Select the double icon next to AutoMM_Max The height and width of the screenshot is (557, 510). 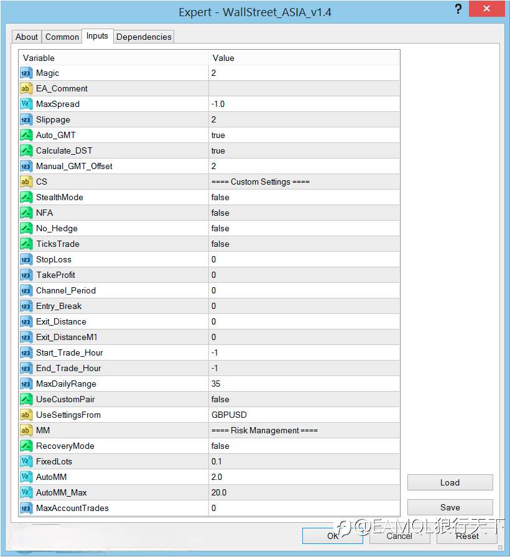click(26, 493)
